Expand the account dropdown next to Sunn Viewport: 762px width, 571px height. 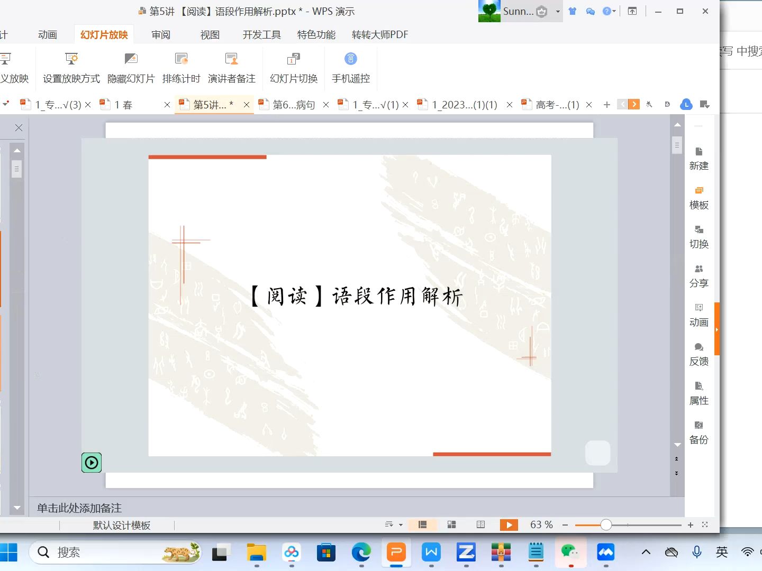point(557,11)
